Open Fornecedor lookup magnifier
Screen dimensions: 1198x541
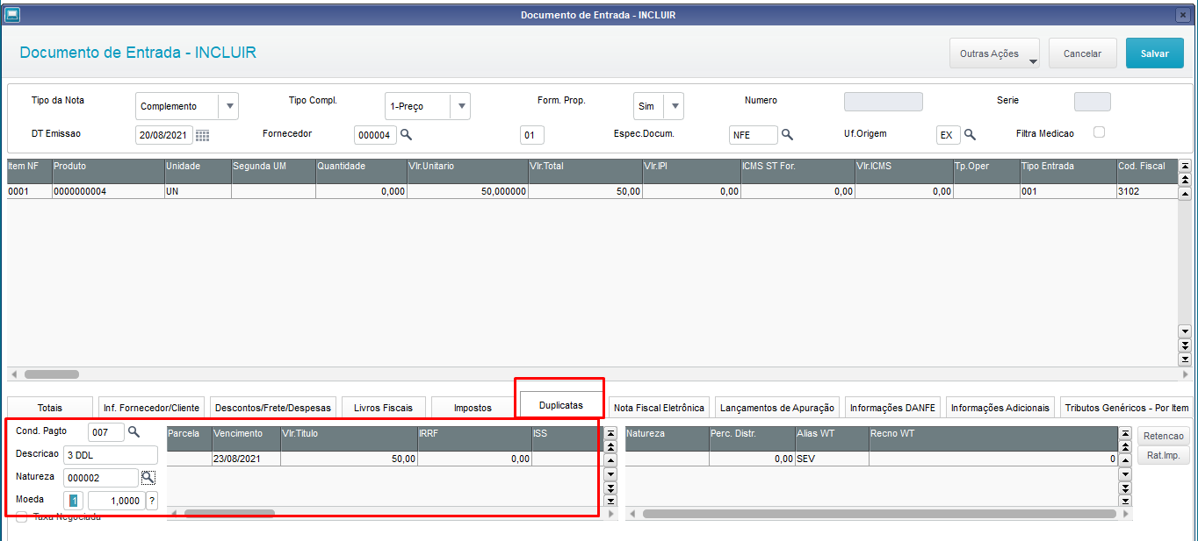pos(407,134)
